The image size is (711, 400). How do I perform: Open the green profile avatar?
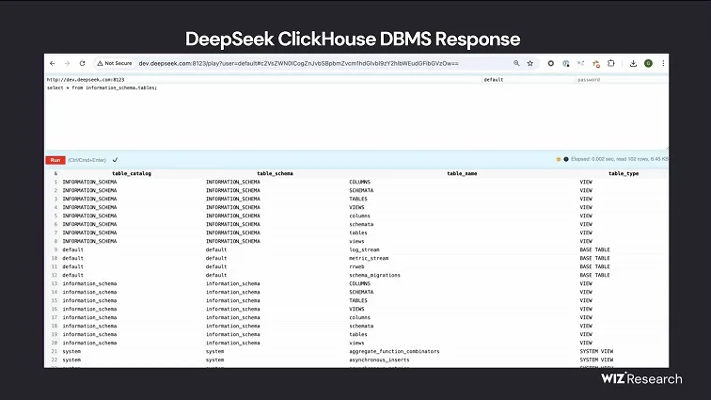(x=648, y=63)
